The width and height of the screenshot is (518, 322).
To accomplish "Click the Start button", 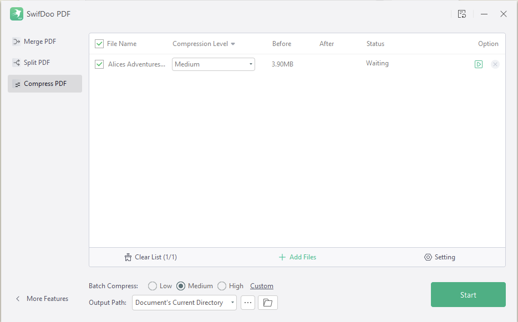I will [x=468, y=295].
